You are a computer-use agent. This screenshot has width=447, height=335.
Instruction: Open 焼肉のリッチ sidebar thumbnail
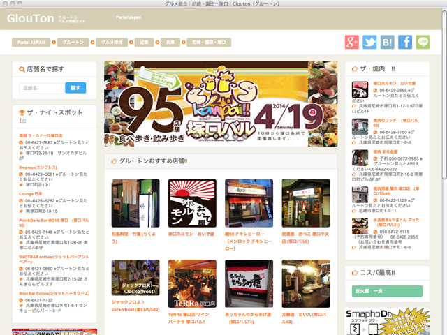coord(360,126)
